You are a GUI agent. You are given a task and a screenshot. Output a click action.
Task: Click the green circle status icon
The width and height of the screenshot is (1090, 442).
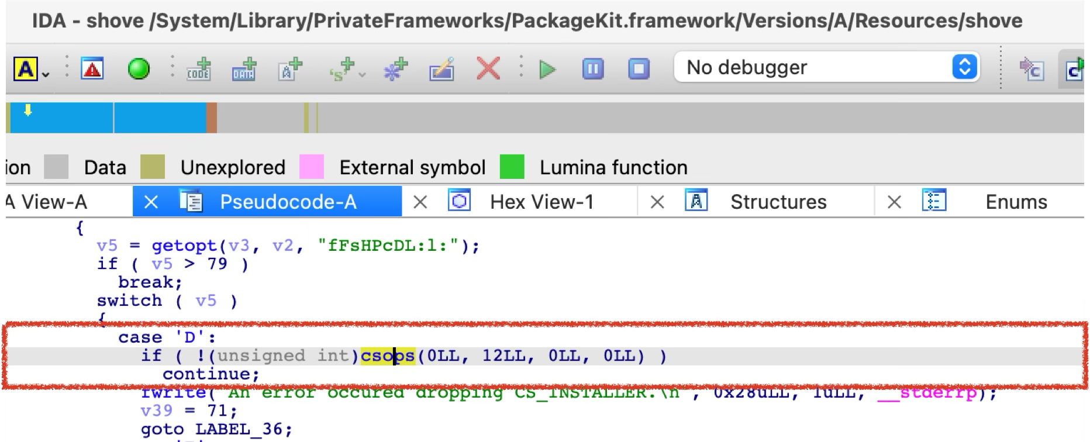(x=139, y=69)
